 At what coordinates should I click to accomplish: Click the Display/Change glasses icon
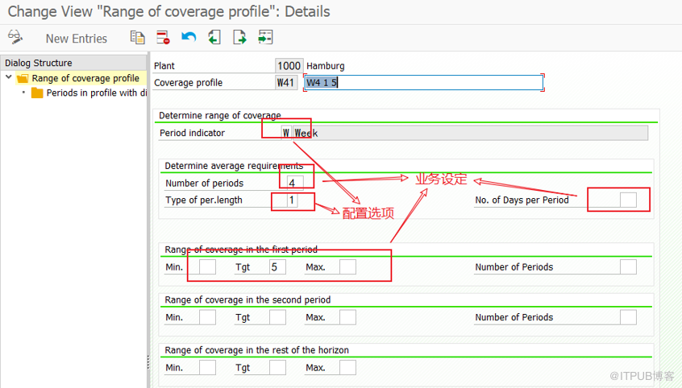click(x=15, y=37)
